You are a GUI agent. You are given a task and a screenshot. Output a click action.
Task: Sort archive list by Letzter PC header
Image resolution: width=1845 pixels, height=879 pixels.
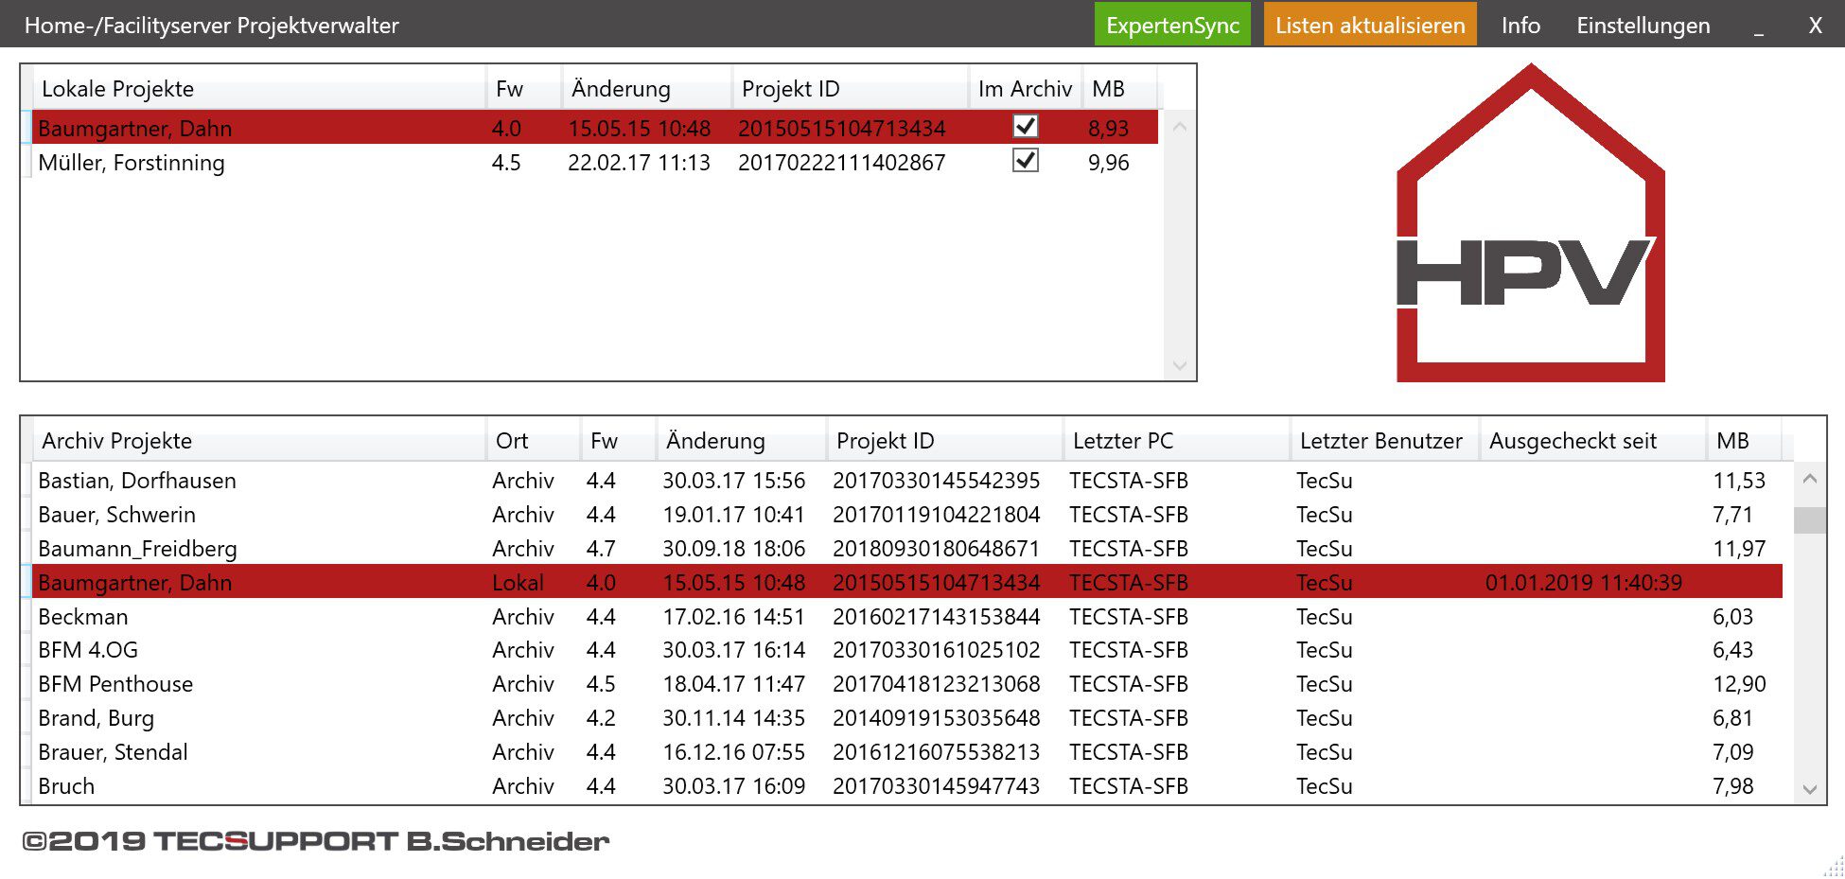click(x=1176, y=441)
